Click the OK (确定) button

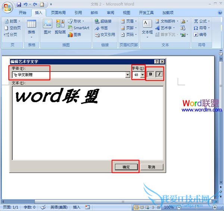126,167
